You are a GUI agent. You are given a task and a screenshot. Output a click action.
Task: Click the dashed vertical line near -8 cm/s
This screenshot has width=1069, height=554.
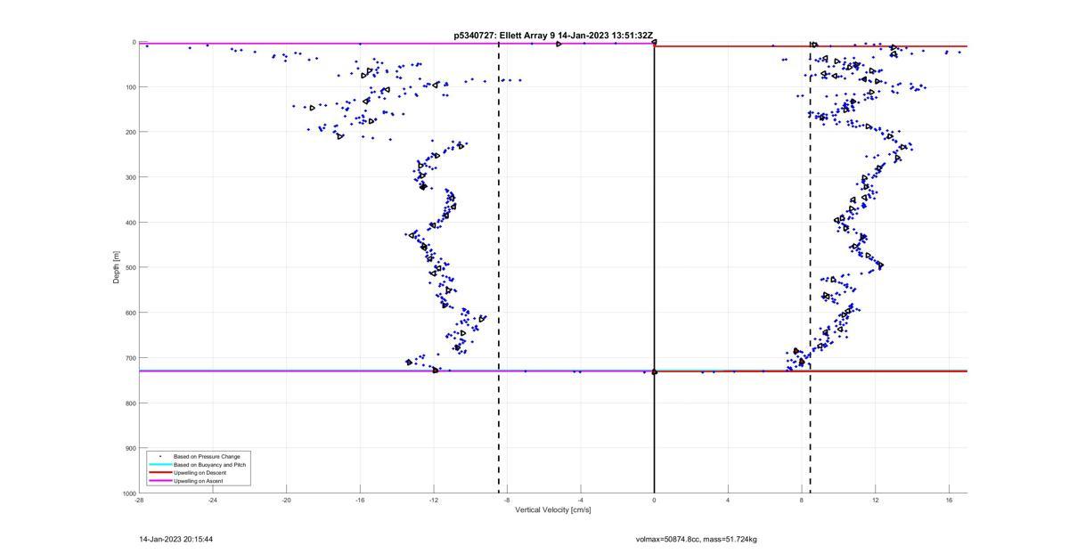click(499, 267)
